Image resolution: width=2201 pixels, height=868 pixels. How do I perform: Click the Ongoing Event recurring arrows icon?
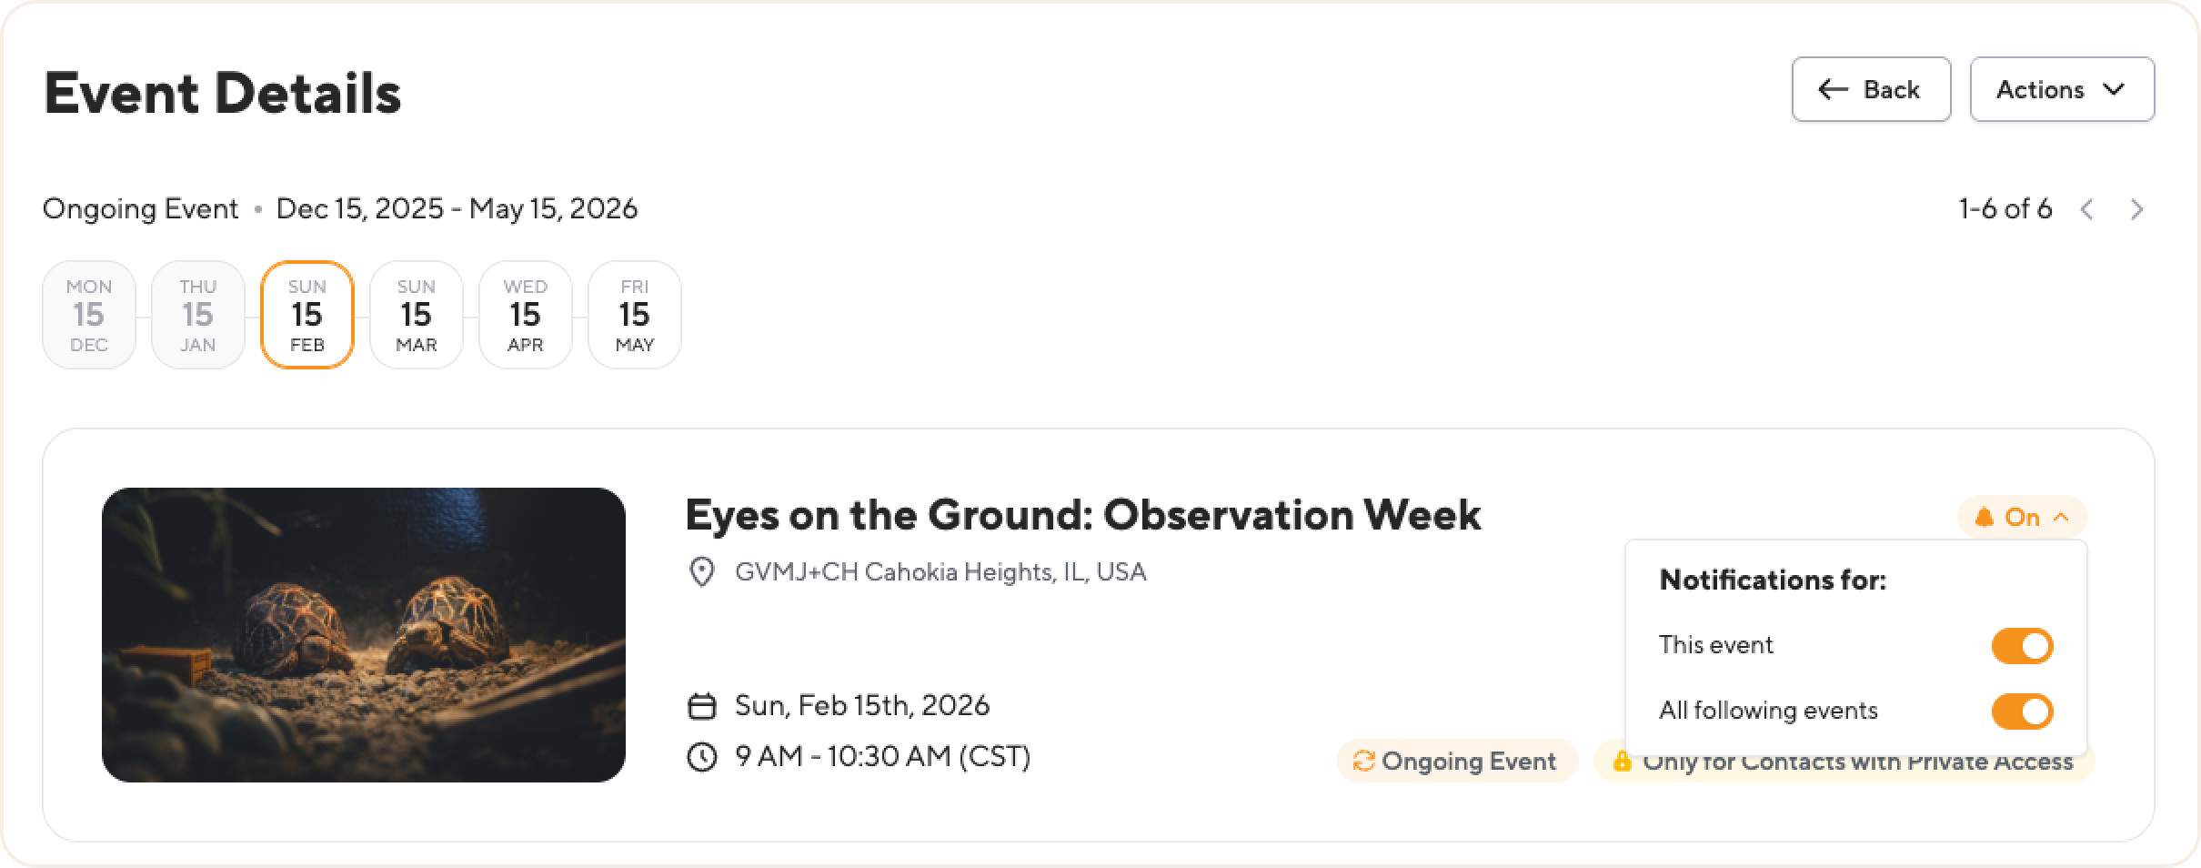tap(1363, 761)
